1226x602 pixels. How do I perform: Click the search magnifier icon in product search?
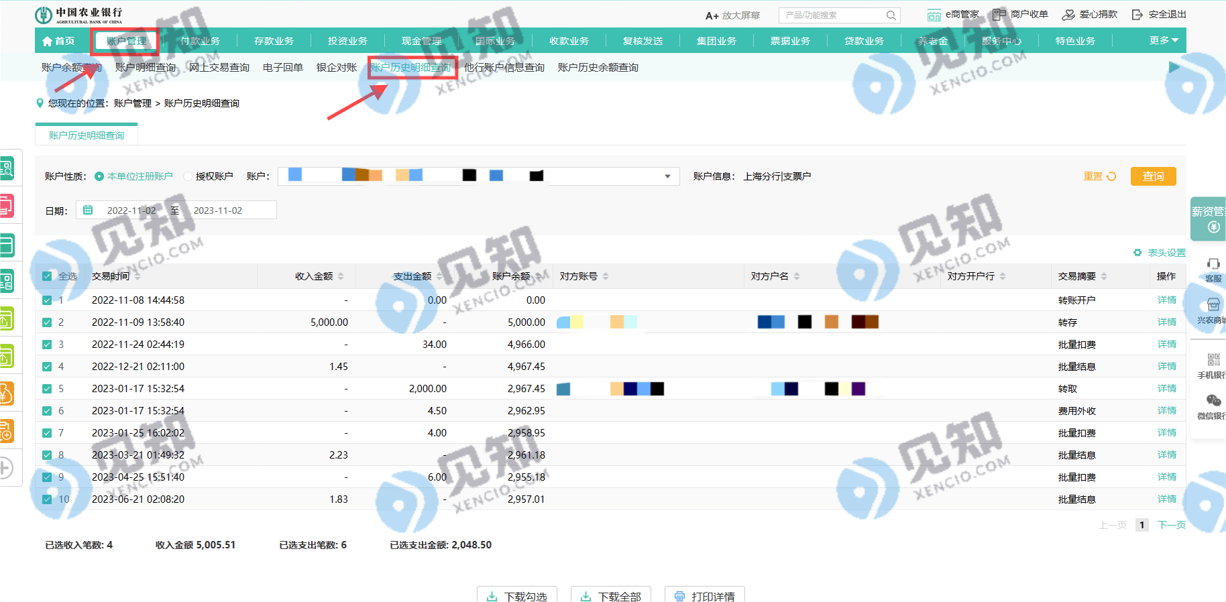coord(891,15)
